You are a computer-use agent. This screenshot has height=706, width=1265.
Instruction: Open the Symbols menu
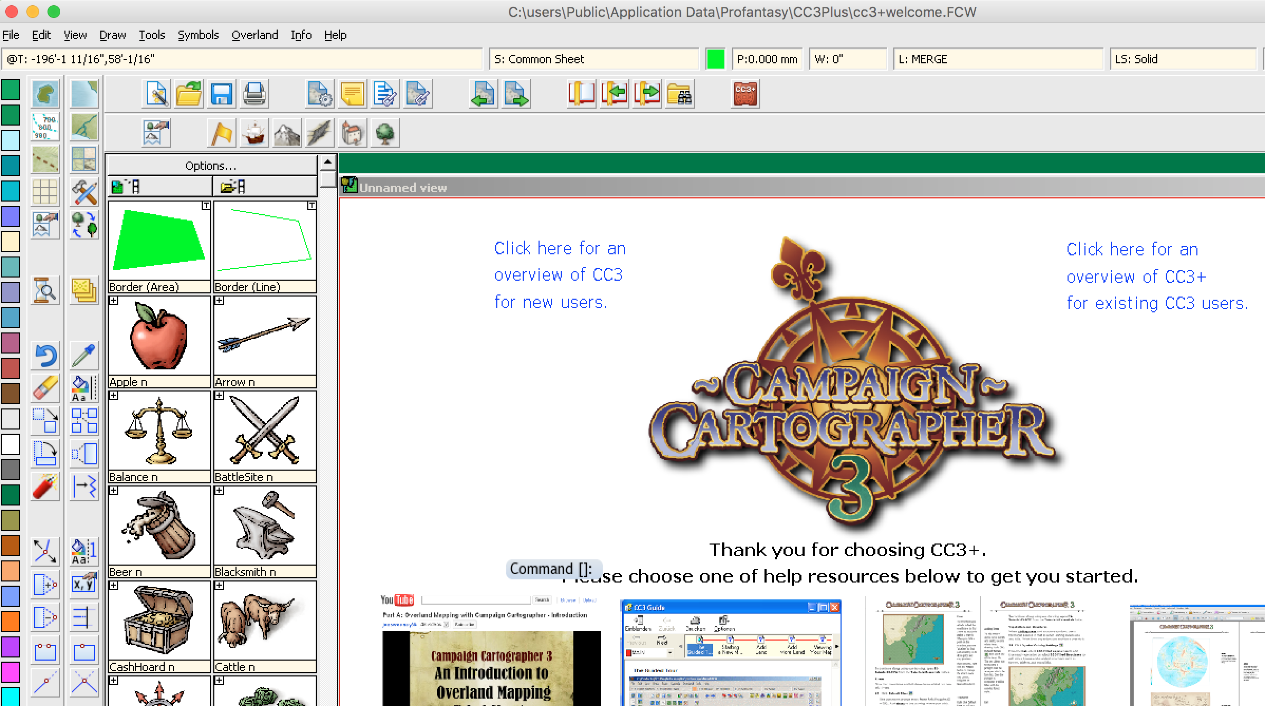tap(198, 35)
